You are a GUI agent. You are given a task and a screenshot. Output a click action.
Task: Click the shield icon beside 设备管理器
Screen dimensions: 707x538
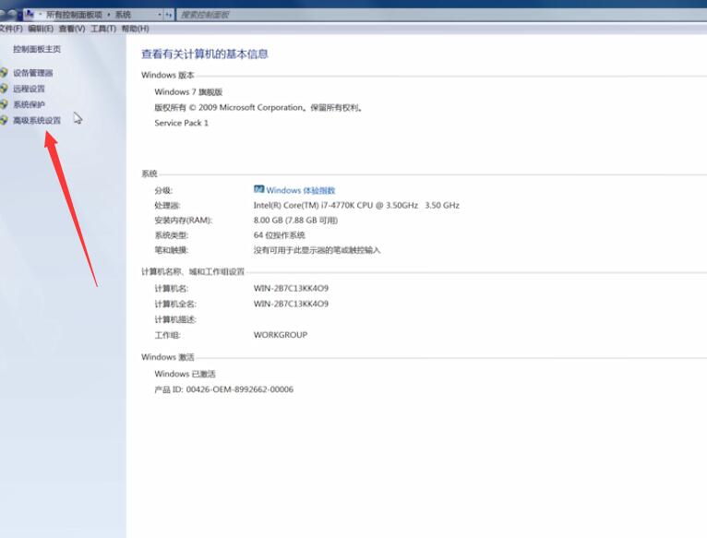4,73
